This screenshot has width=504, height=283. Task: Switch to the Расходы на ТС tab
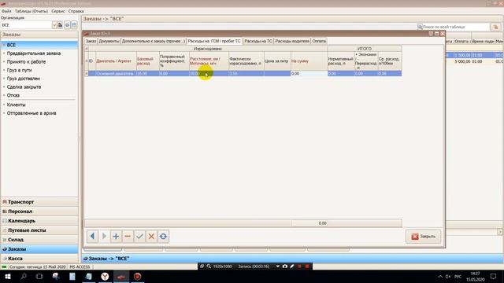click(x=258, y=41)
